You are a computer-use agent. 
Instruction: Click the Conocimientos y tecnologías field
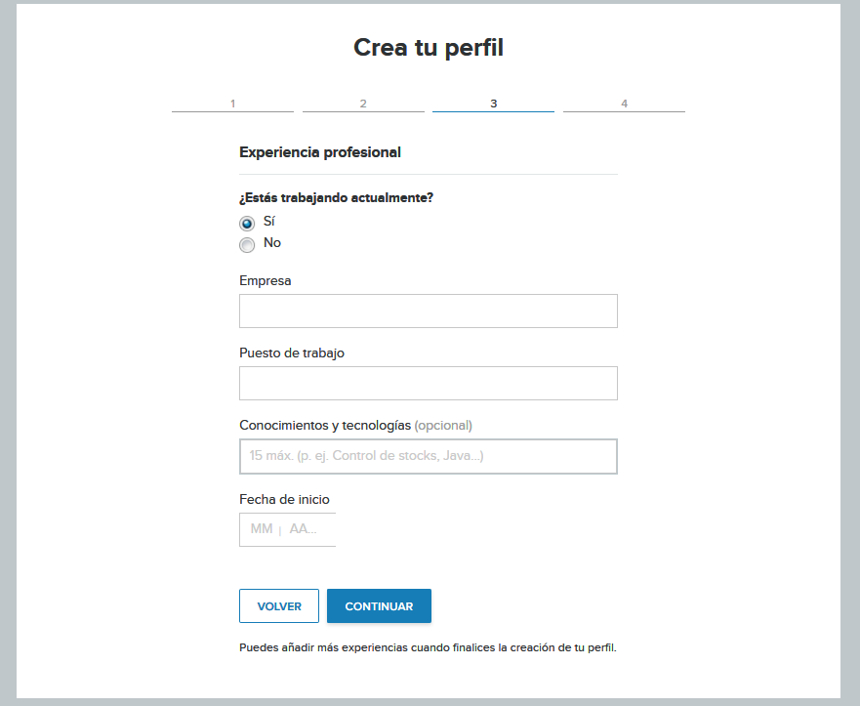coord(429,456)
